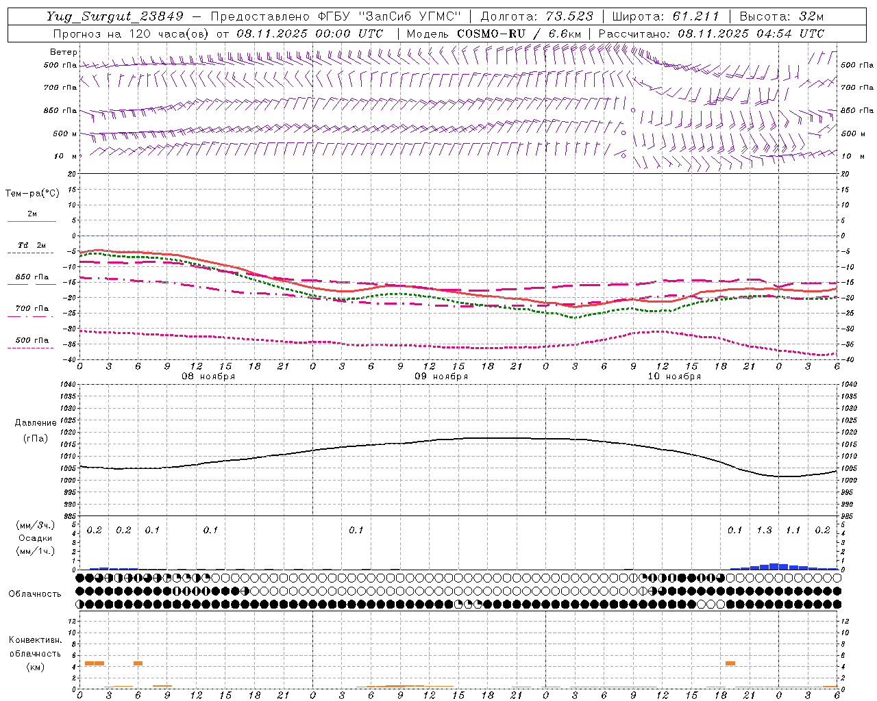Click the Рассчитано: 08.11.2025 04:54 UTC text
The width and height of the screenshot is (877, 701).
(x=711, y=34)
